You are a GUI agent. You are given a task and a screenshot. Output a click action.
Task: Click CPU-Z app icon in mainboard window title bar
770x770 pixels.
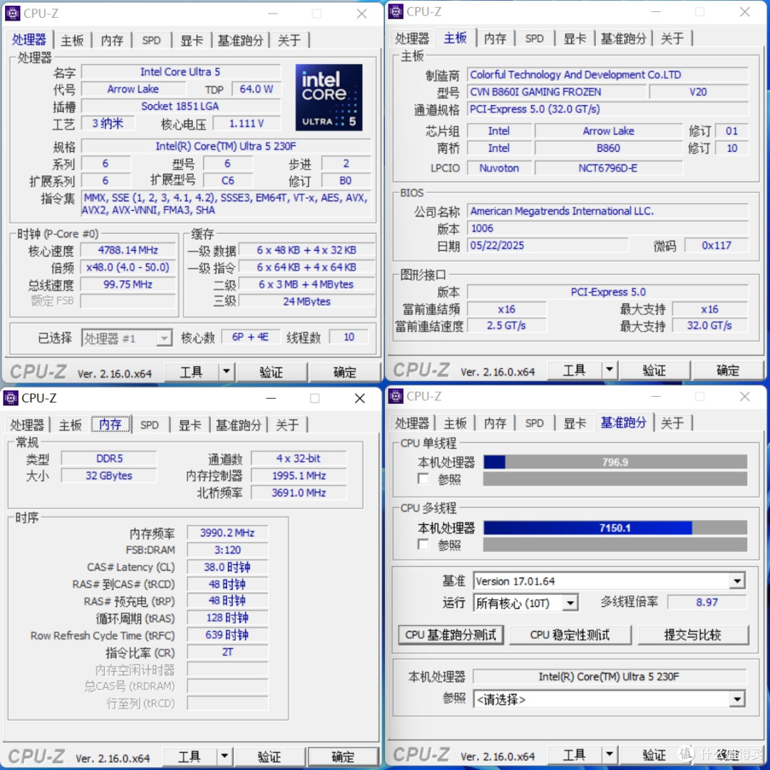click(x=396, y=11)
